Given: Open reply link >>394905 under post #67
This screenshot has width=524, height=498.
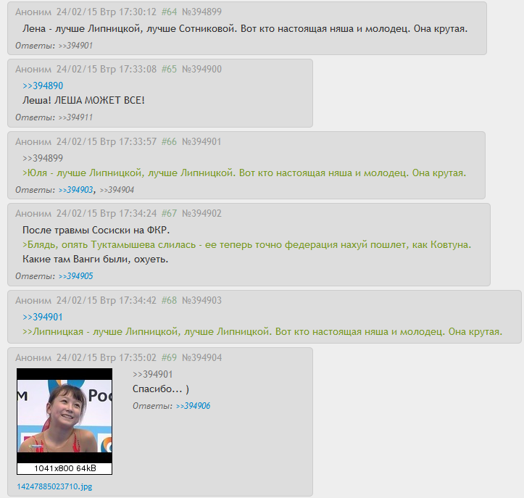Looking at the screenshot, I should 75,276.
